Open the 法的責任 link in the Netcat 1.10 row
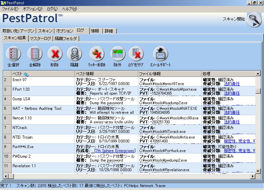The height and width of the screenshot is (190, 264). tap(232, 122)
